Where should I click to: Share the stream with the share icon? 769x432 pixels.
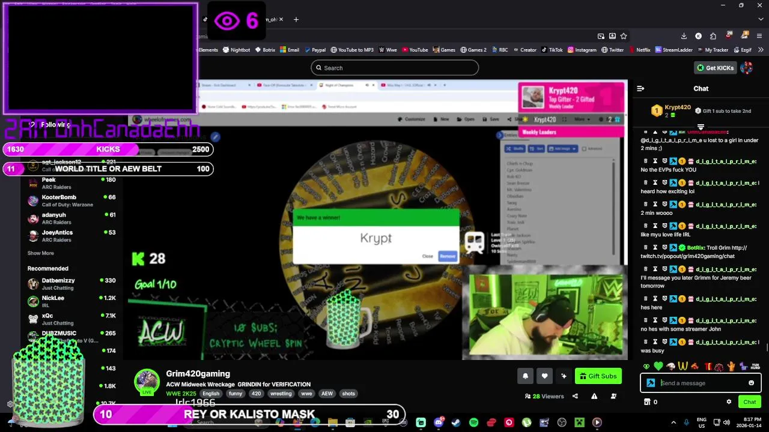pyautogui.click(x=575, y=396)
